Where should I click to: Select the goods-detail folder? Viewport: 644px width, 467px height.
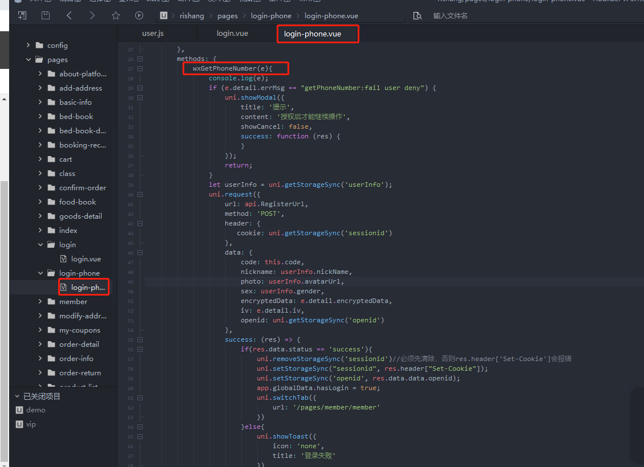[80, 216]
